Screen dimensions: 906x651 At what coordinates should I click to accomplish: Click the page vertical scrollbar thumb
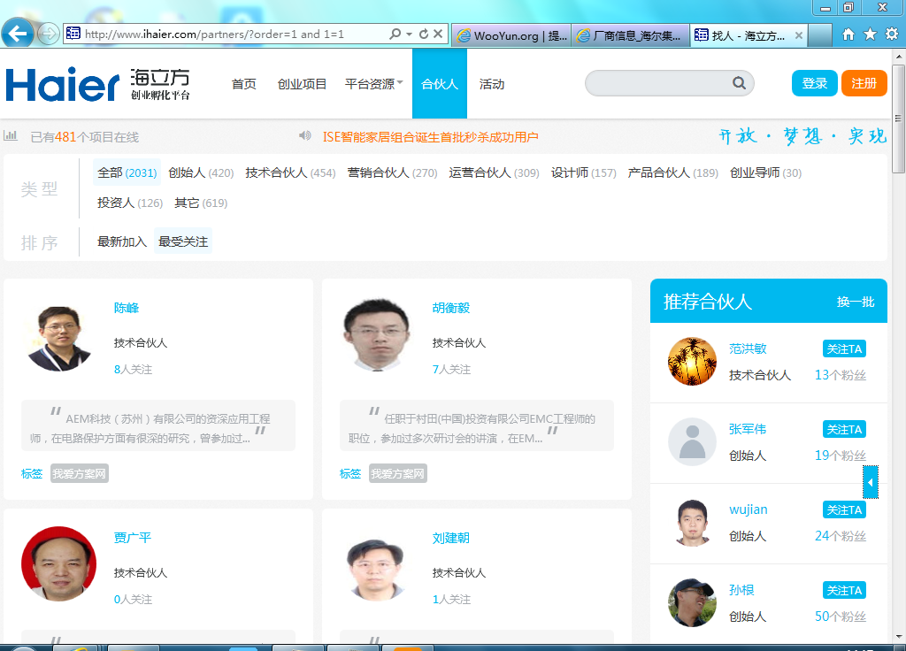[899, 119]
